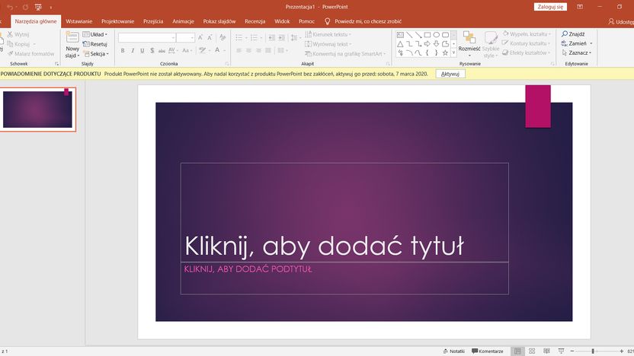
Task: Switch to slide sorter view
Action: 532,351
